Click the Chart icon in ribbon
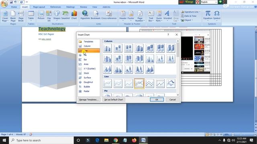 pos(74,15)
